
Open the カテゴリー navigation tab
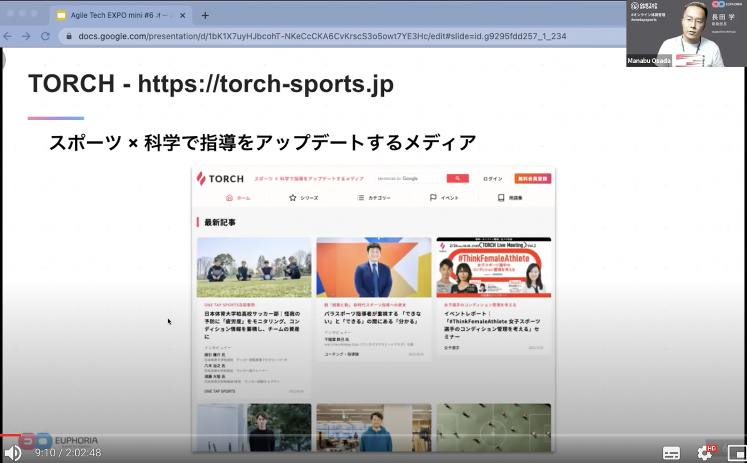[374, 198]
